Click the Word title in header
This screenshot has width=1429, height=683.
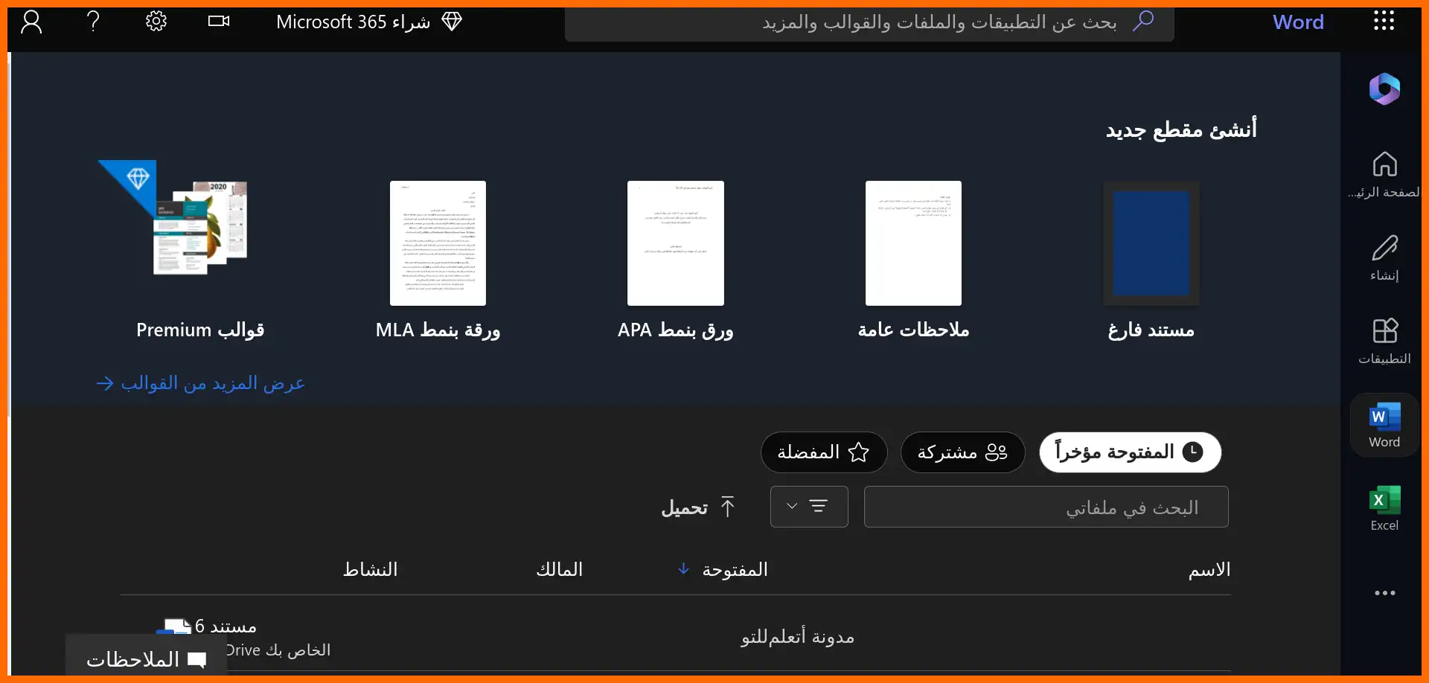pos(1298,22)
